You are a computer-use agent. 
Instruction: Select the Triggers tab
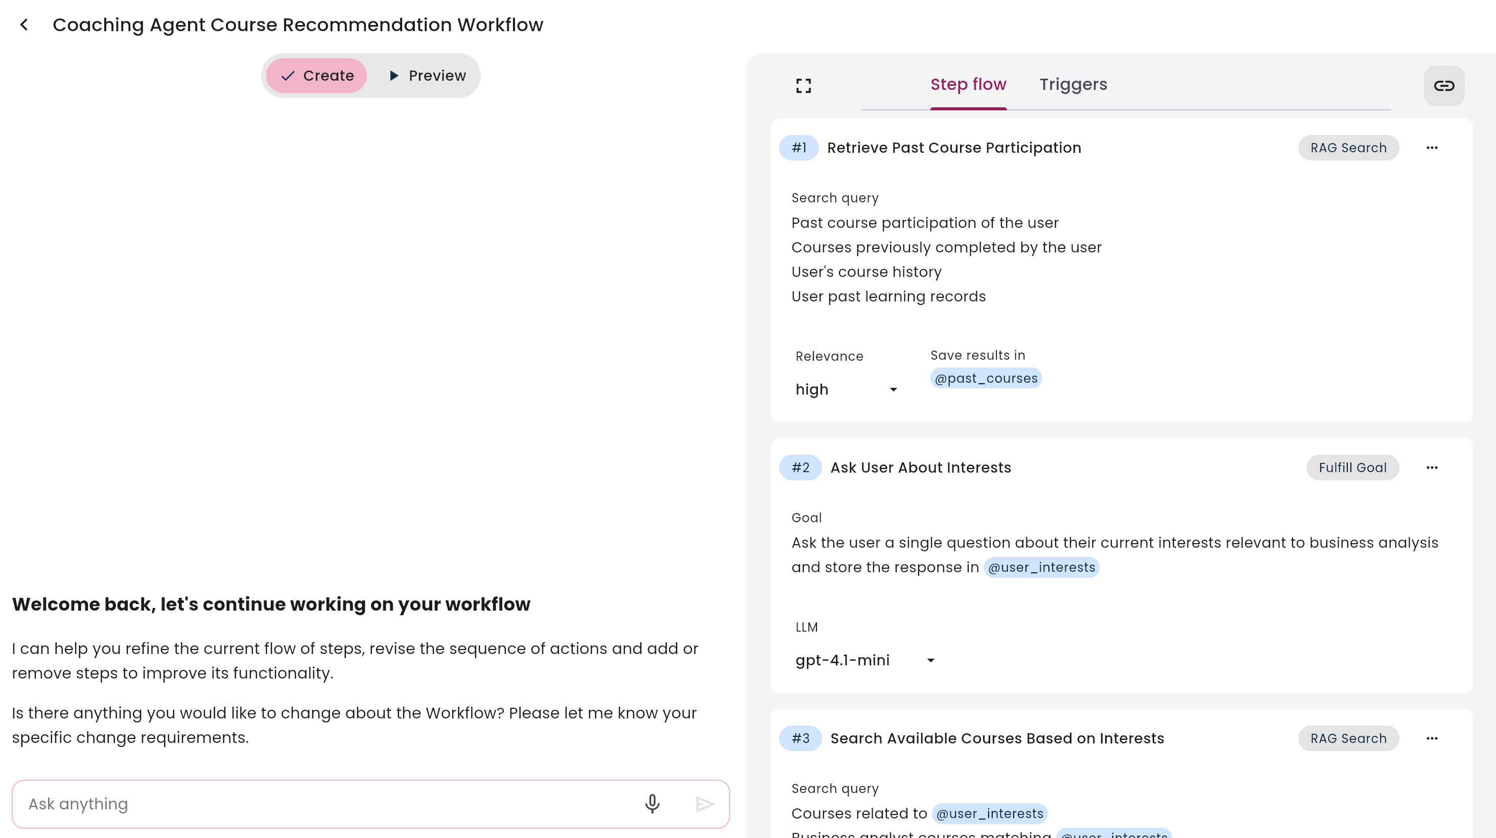point(1073,85)
